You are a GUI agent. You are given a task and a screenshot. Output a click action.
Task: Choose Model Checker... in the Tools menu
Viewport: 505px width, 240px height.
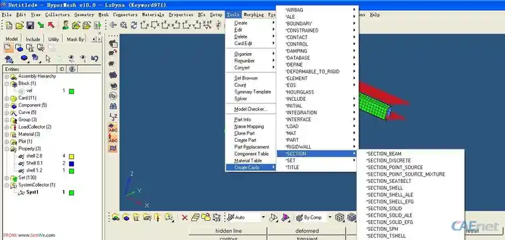coord(251,109)
